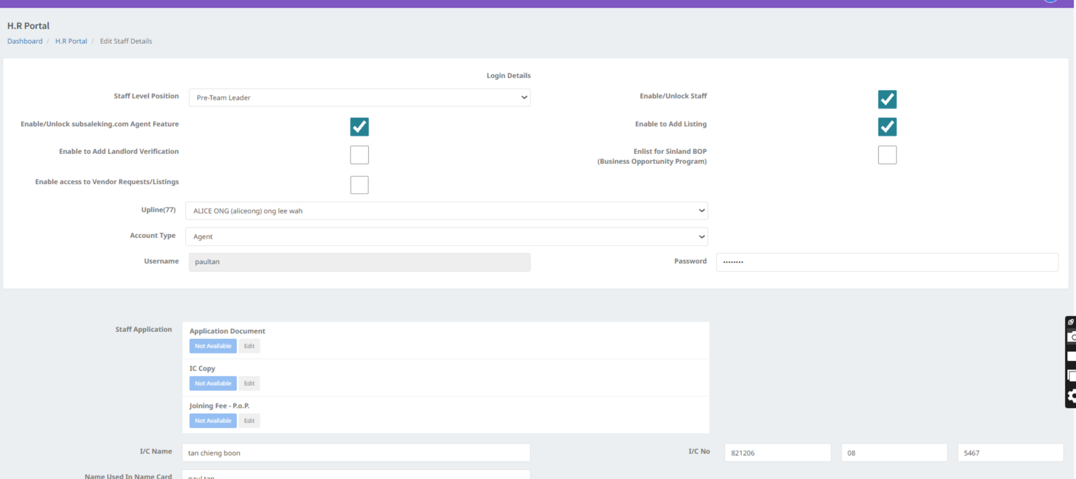Image resolution: width=1076 pixels, height=479 pixels.
Task: Click Edit button under Application Document
Action: tap(249, 346)
